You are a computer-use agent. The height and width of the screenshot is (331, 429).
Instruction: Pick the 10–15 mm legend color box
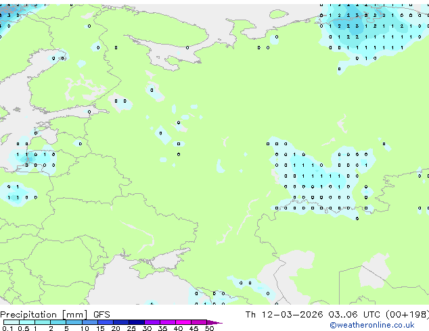[89, 322]
